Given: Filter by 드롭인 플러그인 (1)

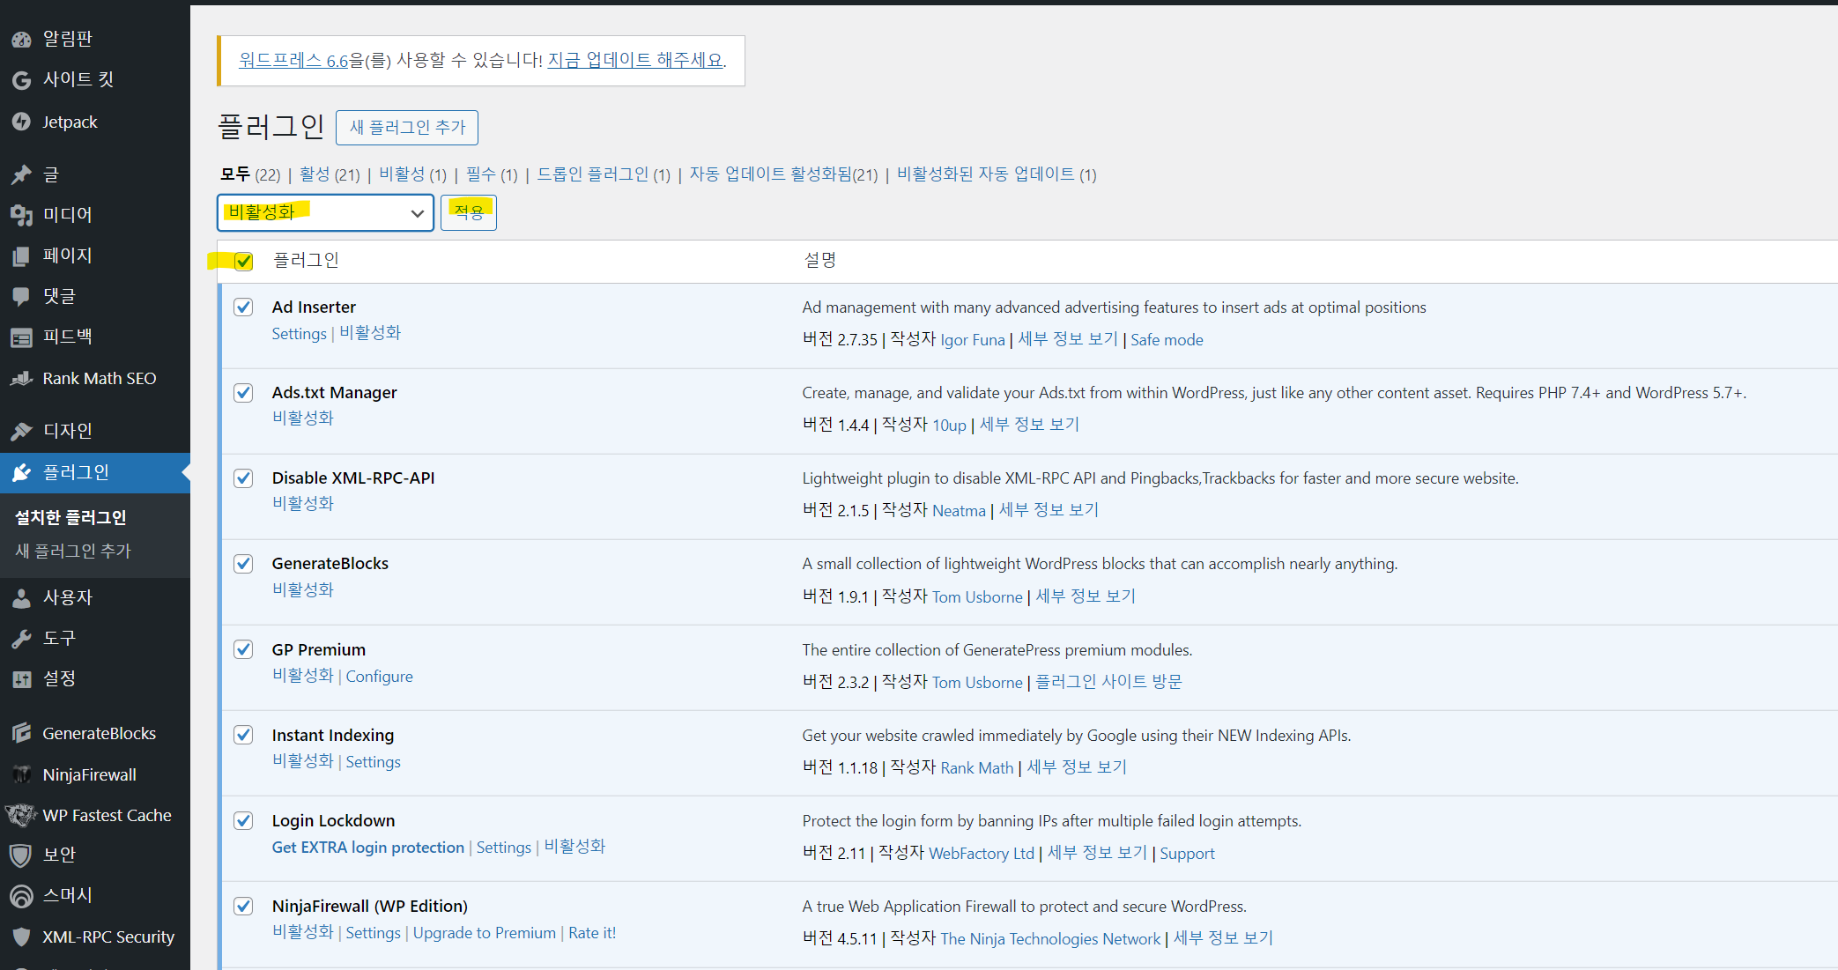Looking at the screenshot, I should [x=604, y=174].
